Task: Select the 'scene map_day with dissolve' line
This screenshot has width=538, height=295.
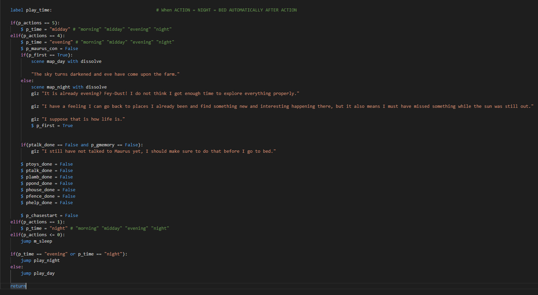Action: pos(66,62)
